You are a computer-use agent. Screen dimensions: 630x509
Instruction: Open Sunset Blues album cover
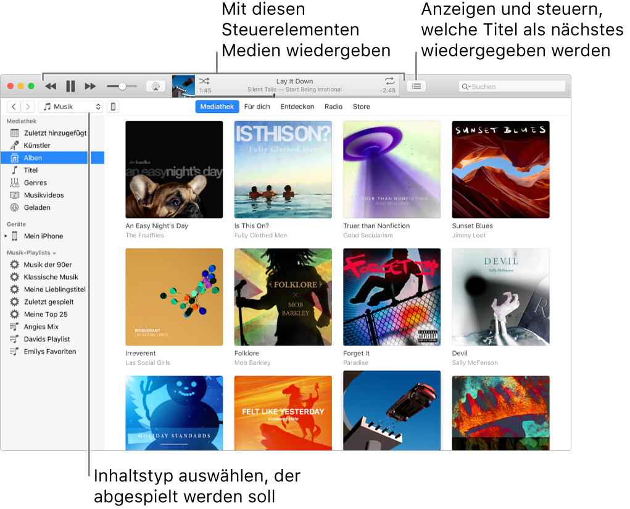click(x=500, y=170)
